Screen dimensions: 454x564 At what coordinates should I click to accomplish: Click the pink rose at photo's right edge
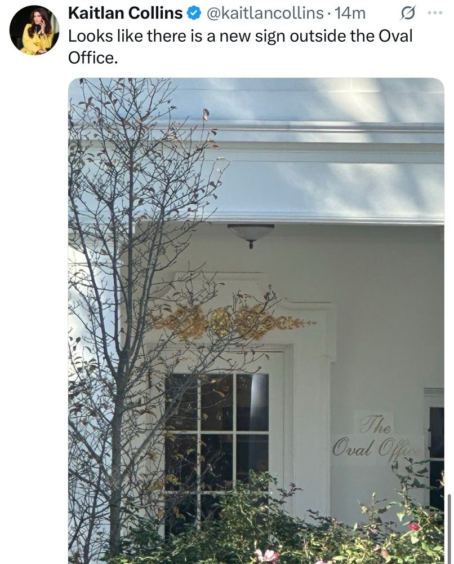pos(414,526)
